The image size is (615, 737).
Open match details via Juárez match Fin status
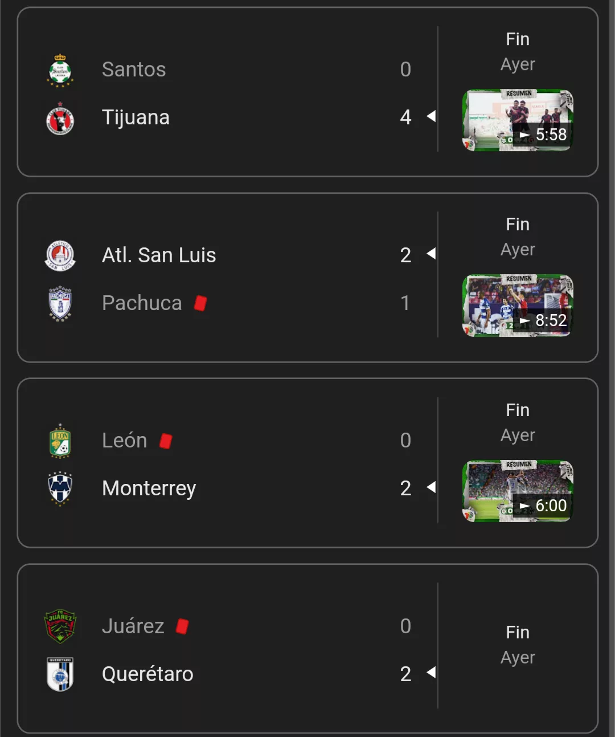click(518, 633)
